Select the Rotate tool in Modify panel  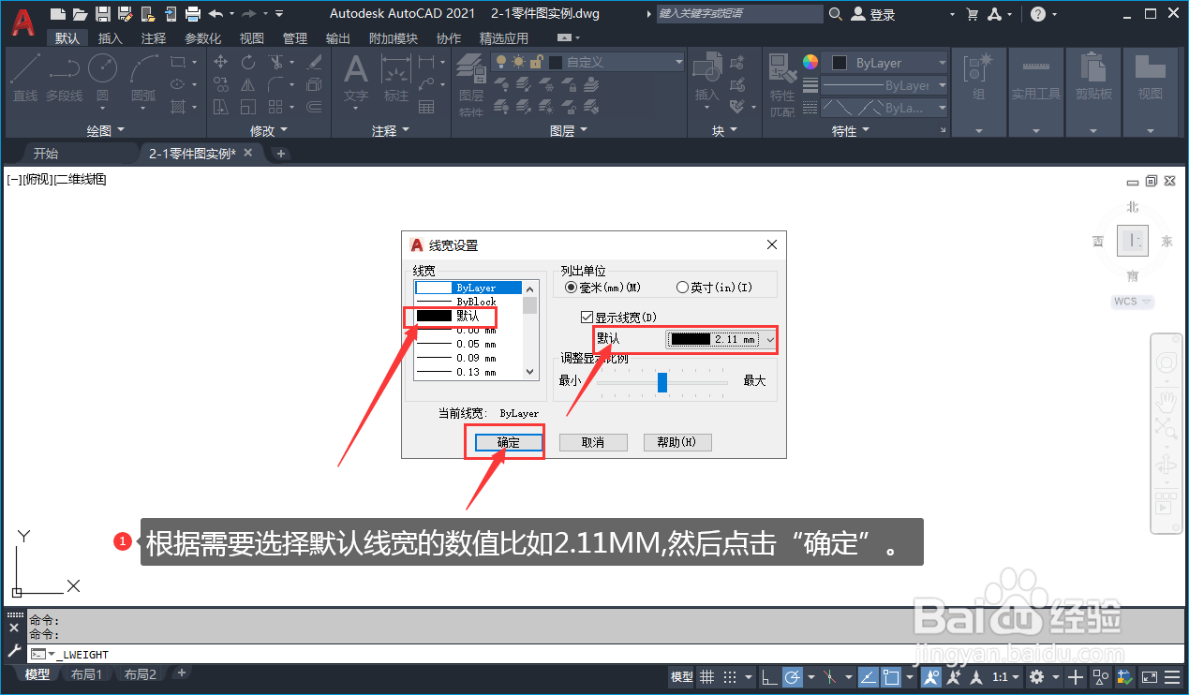(248, 62)
